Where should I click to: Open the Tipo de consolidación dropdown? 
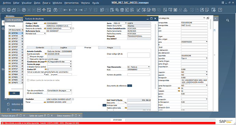point(71,91)
